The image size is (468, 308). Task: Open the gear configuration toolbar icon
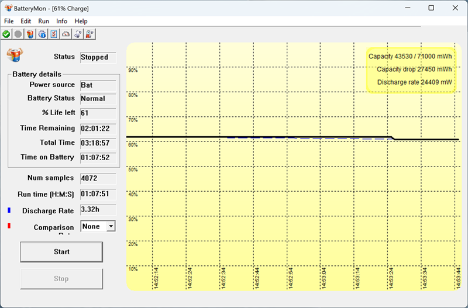point(42,34)
